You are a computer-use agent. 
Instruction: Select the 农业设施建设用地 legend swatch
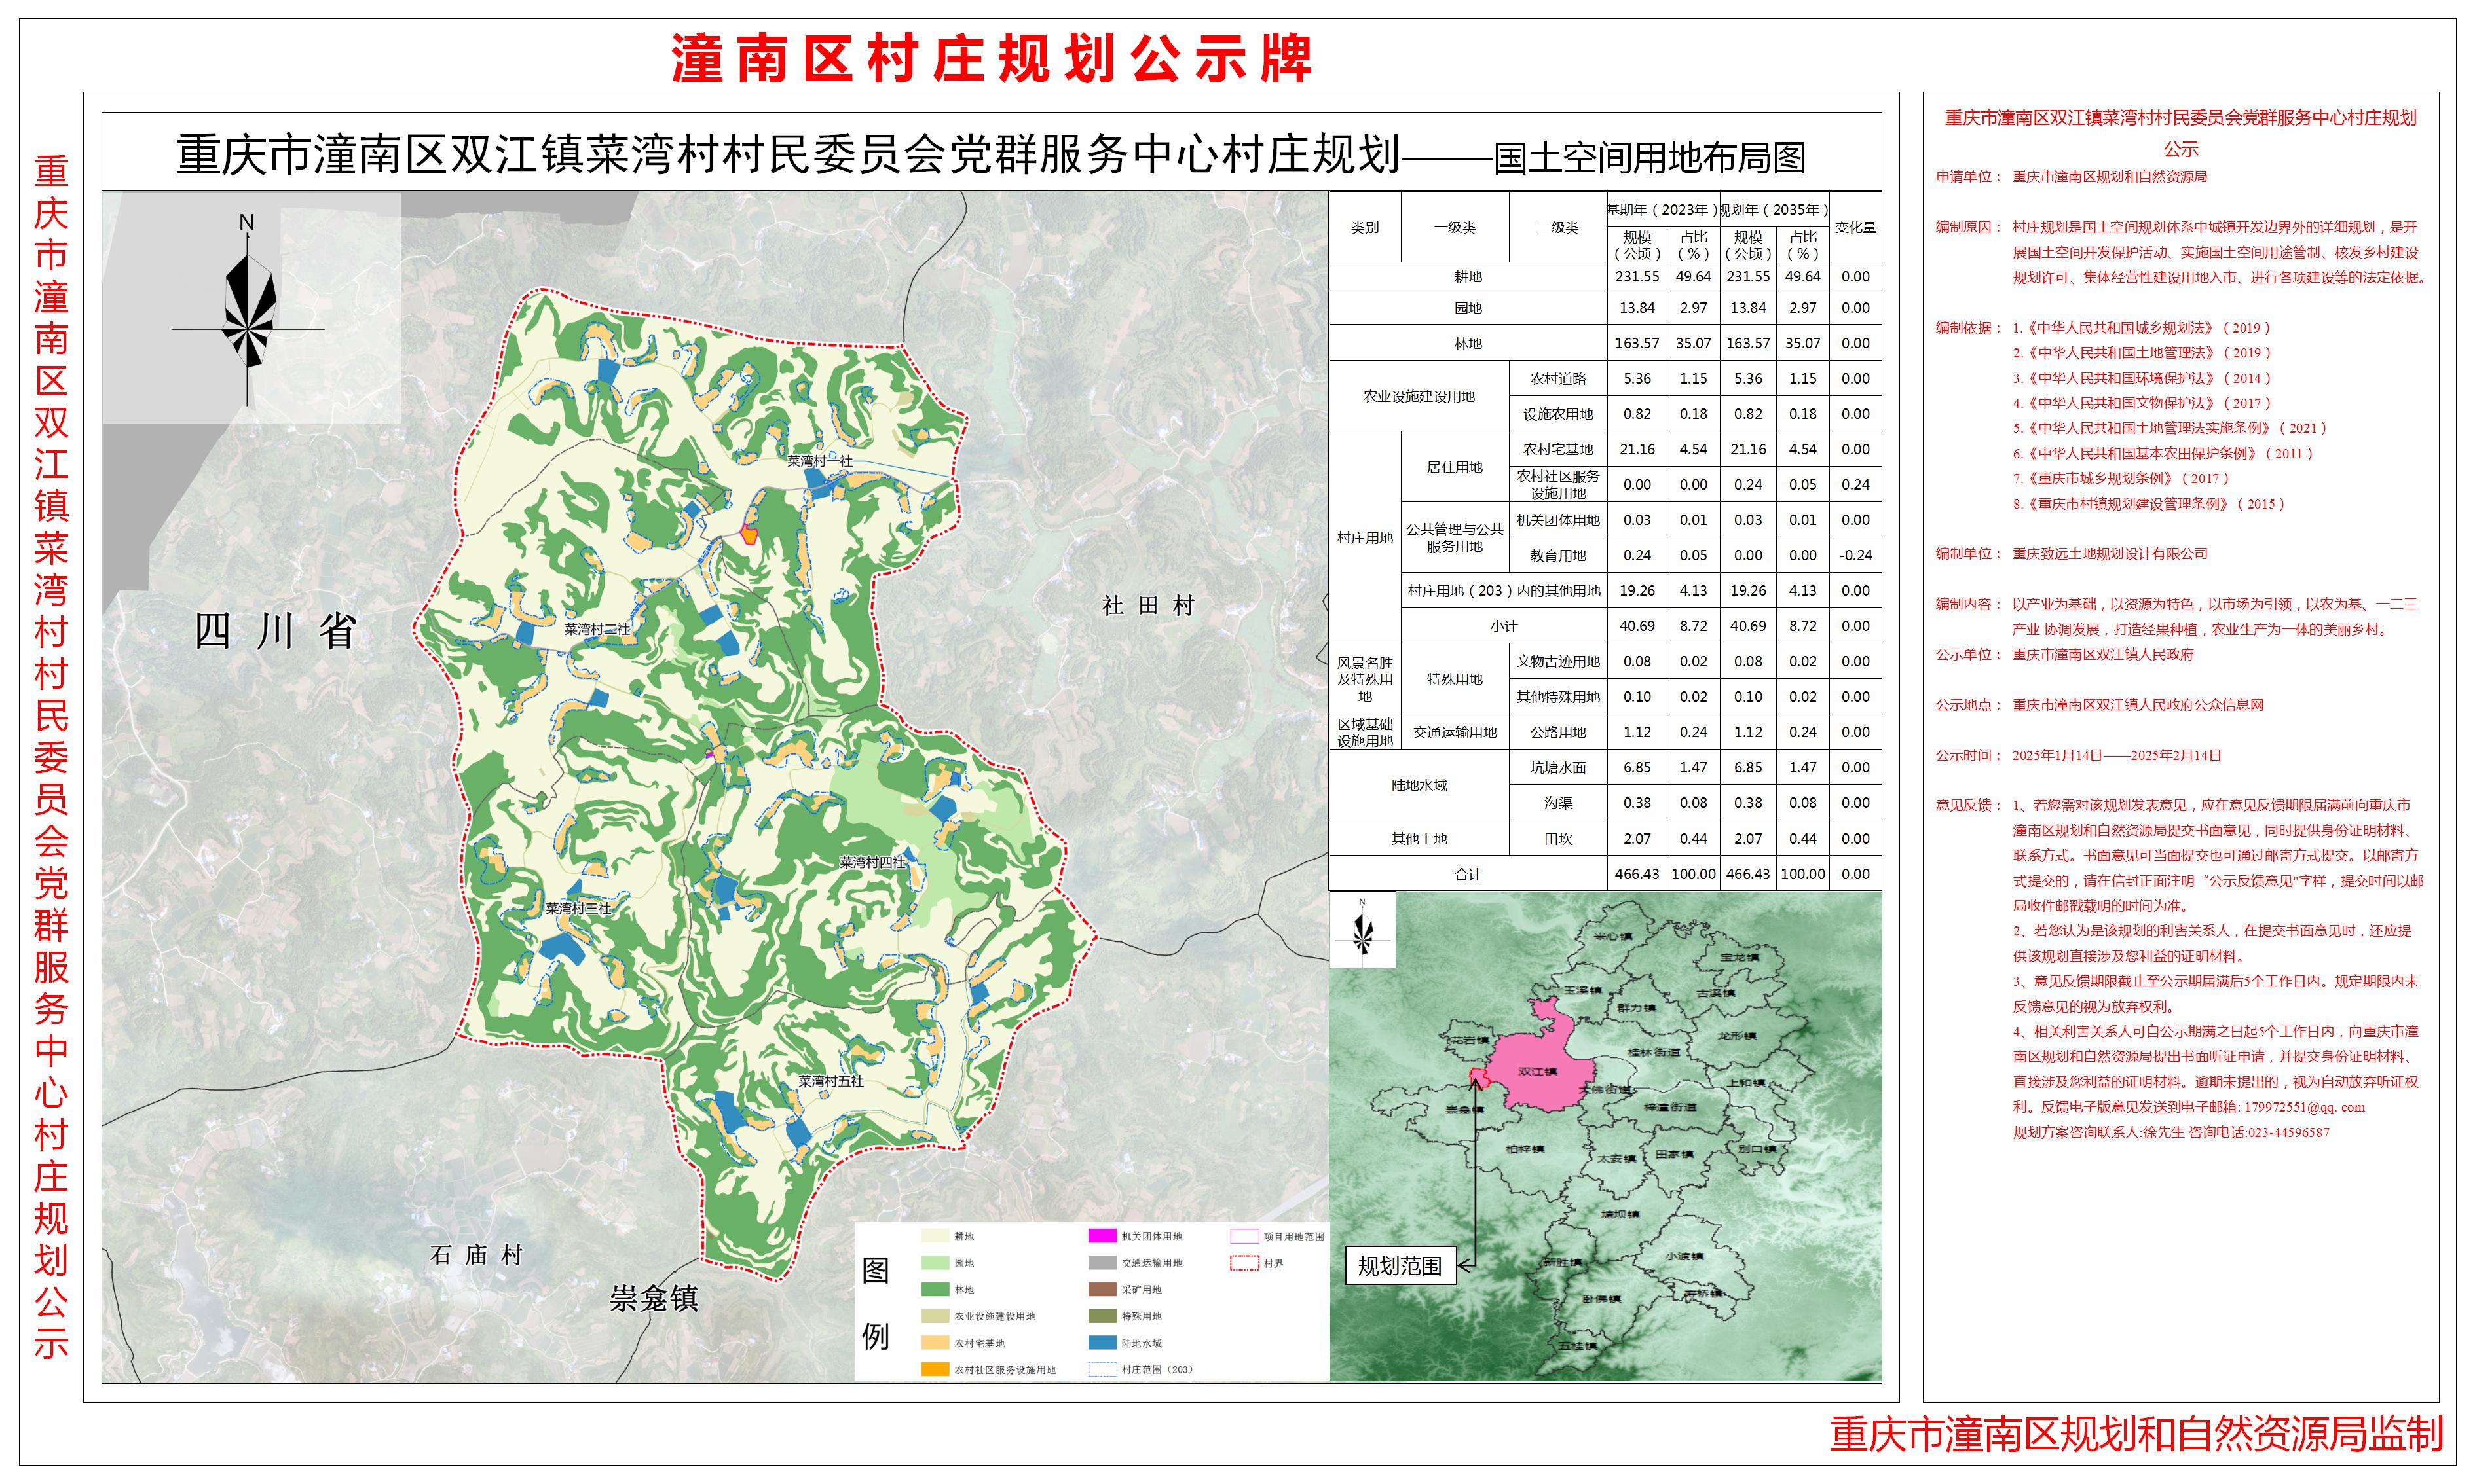point(935,1316)
